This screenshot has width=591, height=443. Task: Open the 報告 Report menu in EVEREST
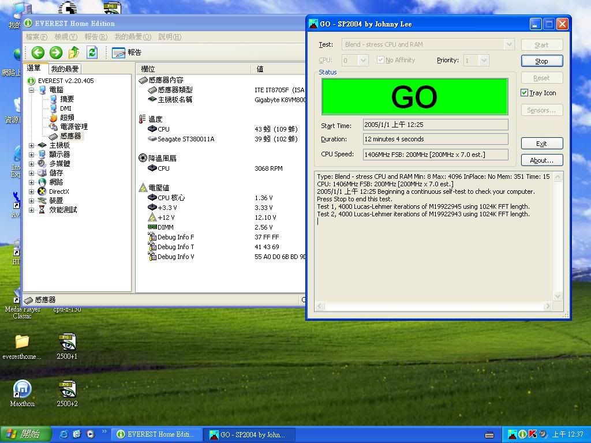tap(96, 37)
